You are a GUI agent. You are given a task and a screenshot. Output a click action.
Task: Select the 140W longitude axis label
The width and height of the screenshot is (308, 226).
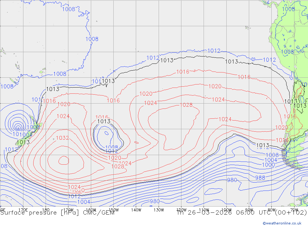136,210
